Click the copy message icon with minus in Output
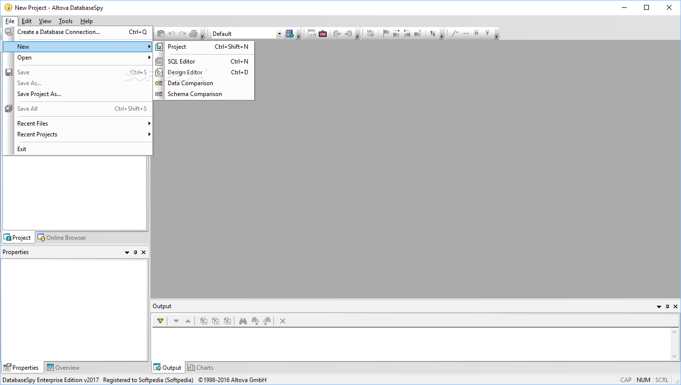 coord(204,321)
